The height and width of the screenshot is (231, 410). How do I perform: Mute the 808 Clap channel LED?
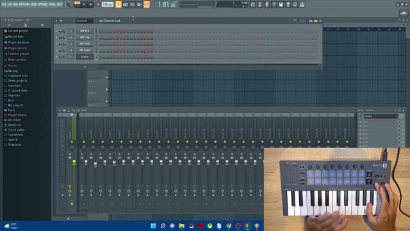57,37
